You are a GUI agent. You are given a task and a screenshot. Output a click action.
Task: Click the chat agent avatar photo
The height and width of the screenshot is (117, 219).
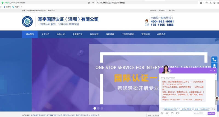click(x=166, y=70)
